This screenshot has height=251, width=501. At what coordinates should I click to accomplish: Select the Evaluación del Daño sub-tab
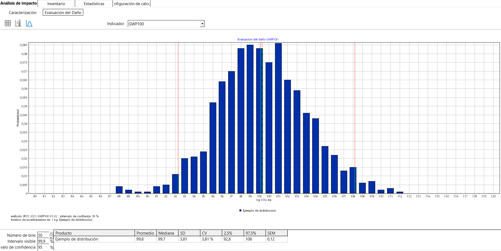coord(63,13)
